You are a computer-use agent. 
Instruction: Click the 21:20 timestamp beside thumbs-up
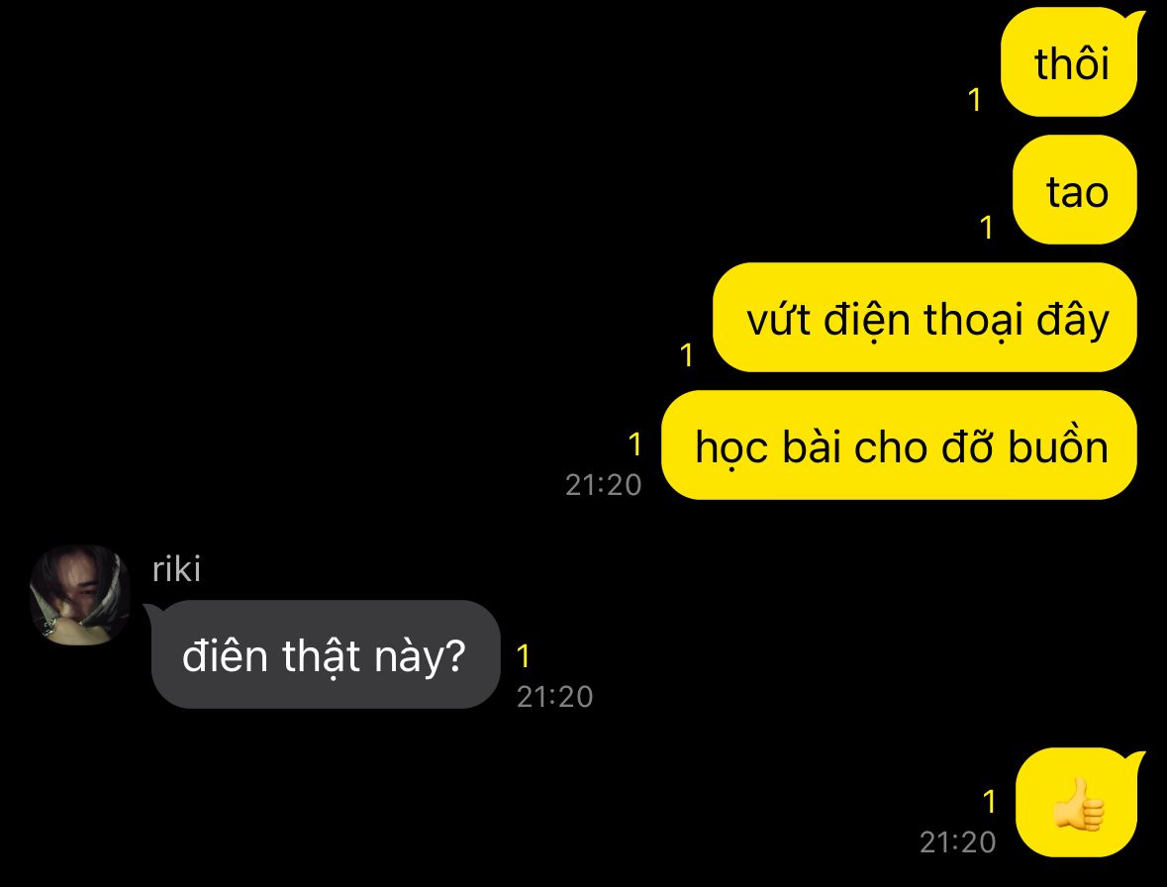(958, 842)
